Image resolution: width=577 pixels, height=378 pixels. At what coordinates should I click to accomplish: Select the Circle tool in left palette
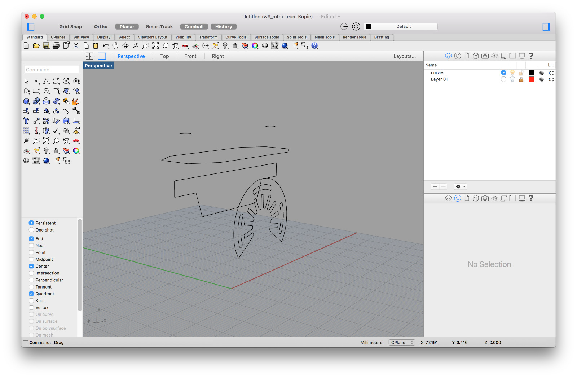[66, 81]
